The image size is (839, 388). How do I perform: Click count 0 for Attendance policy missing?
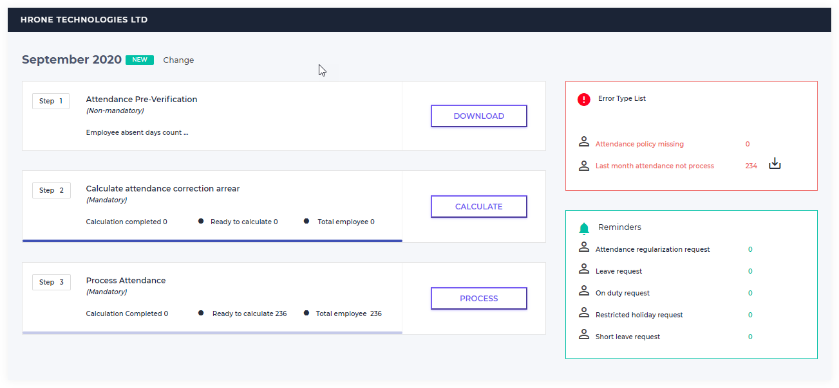748,144
